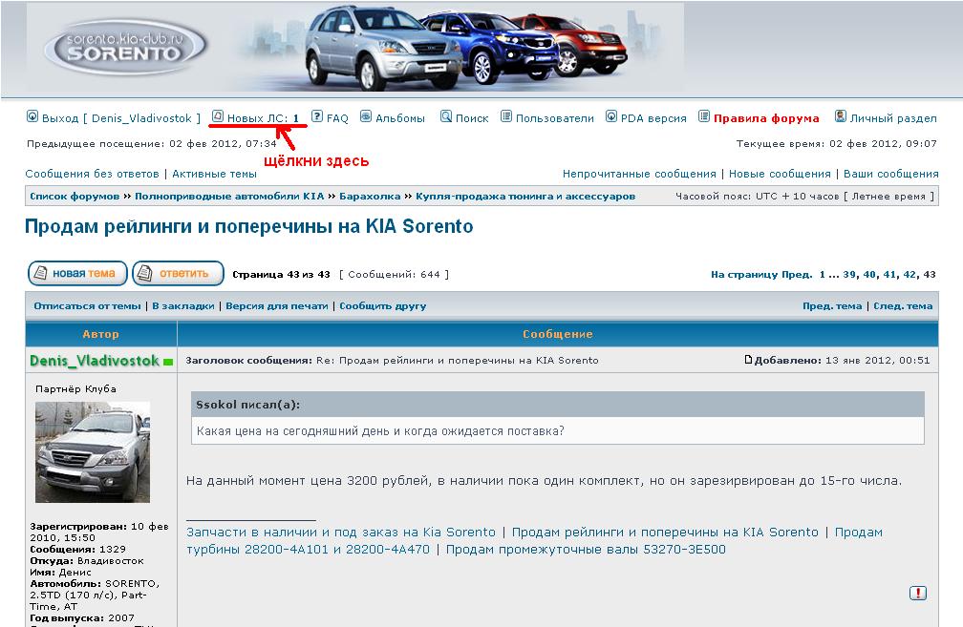963x627 pixels.
Task: Go to page 42 of the thread
Action: coord(909,275)
